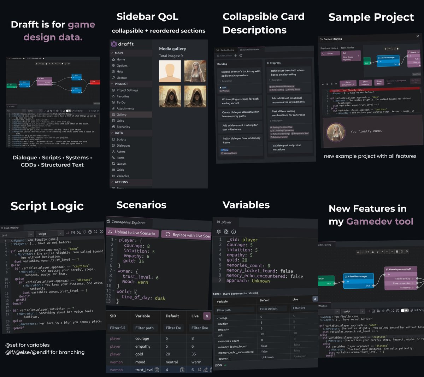Click the undo icon on trust_level row
Viewport: 424px width, 377px height.
(199, 370)
